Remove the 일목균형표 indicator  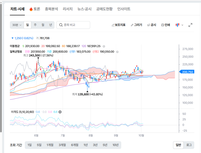click(x=117, y=52)
